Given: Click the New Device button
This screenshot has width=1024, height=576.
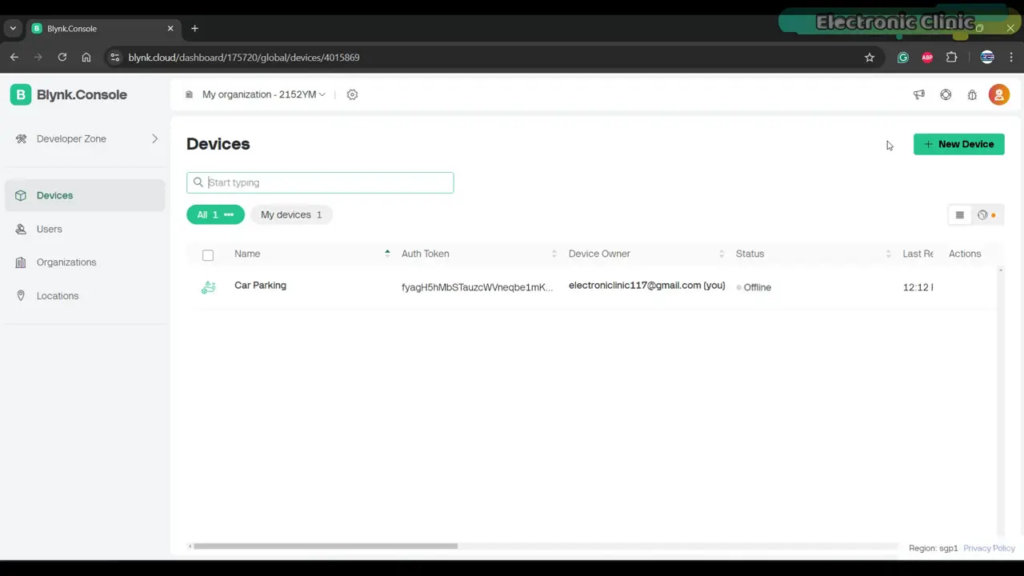Looking at the screenshot, I should 958,144.
